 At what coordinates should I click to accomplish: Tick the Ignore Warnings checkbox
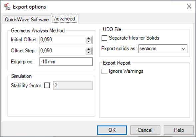point(104,71)
